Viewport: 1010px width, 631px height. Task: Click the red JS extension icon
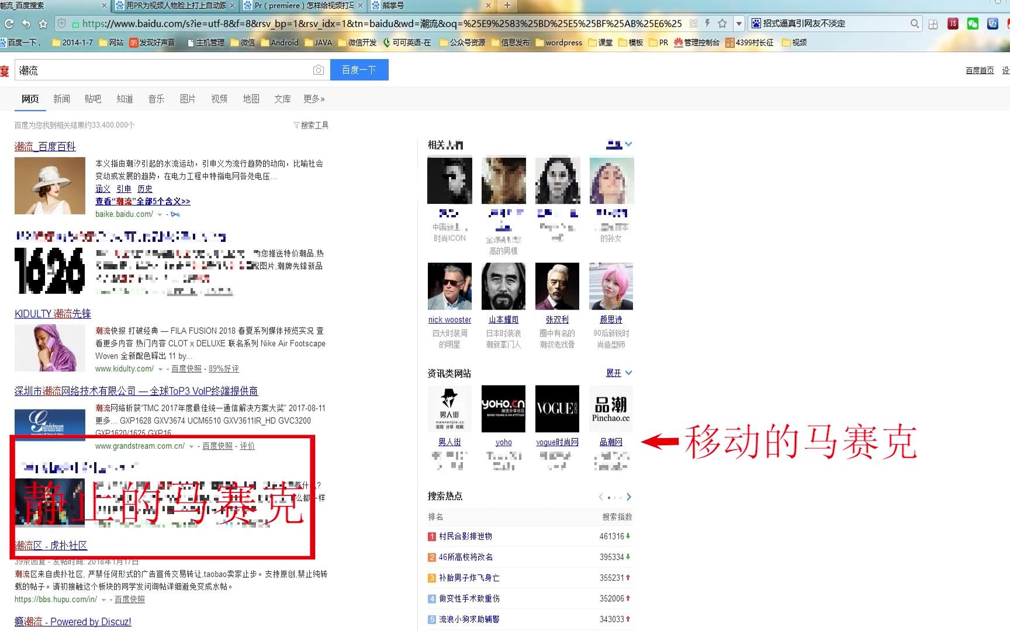953,23
